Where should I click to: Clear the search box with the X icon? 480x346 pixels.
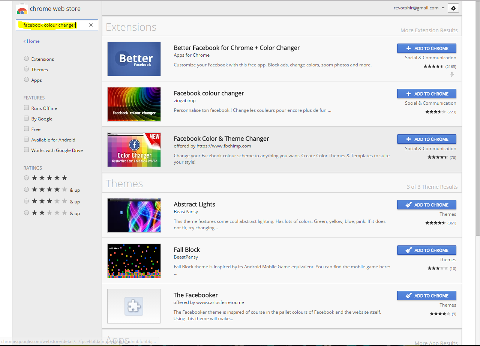pyautogui.click(x=91, y=25)
